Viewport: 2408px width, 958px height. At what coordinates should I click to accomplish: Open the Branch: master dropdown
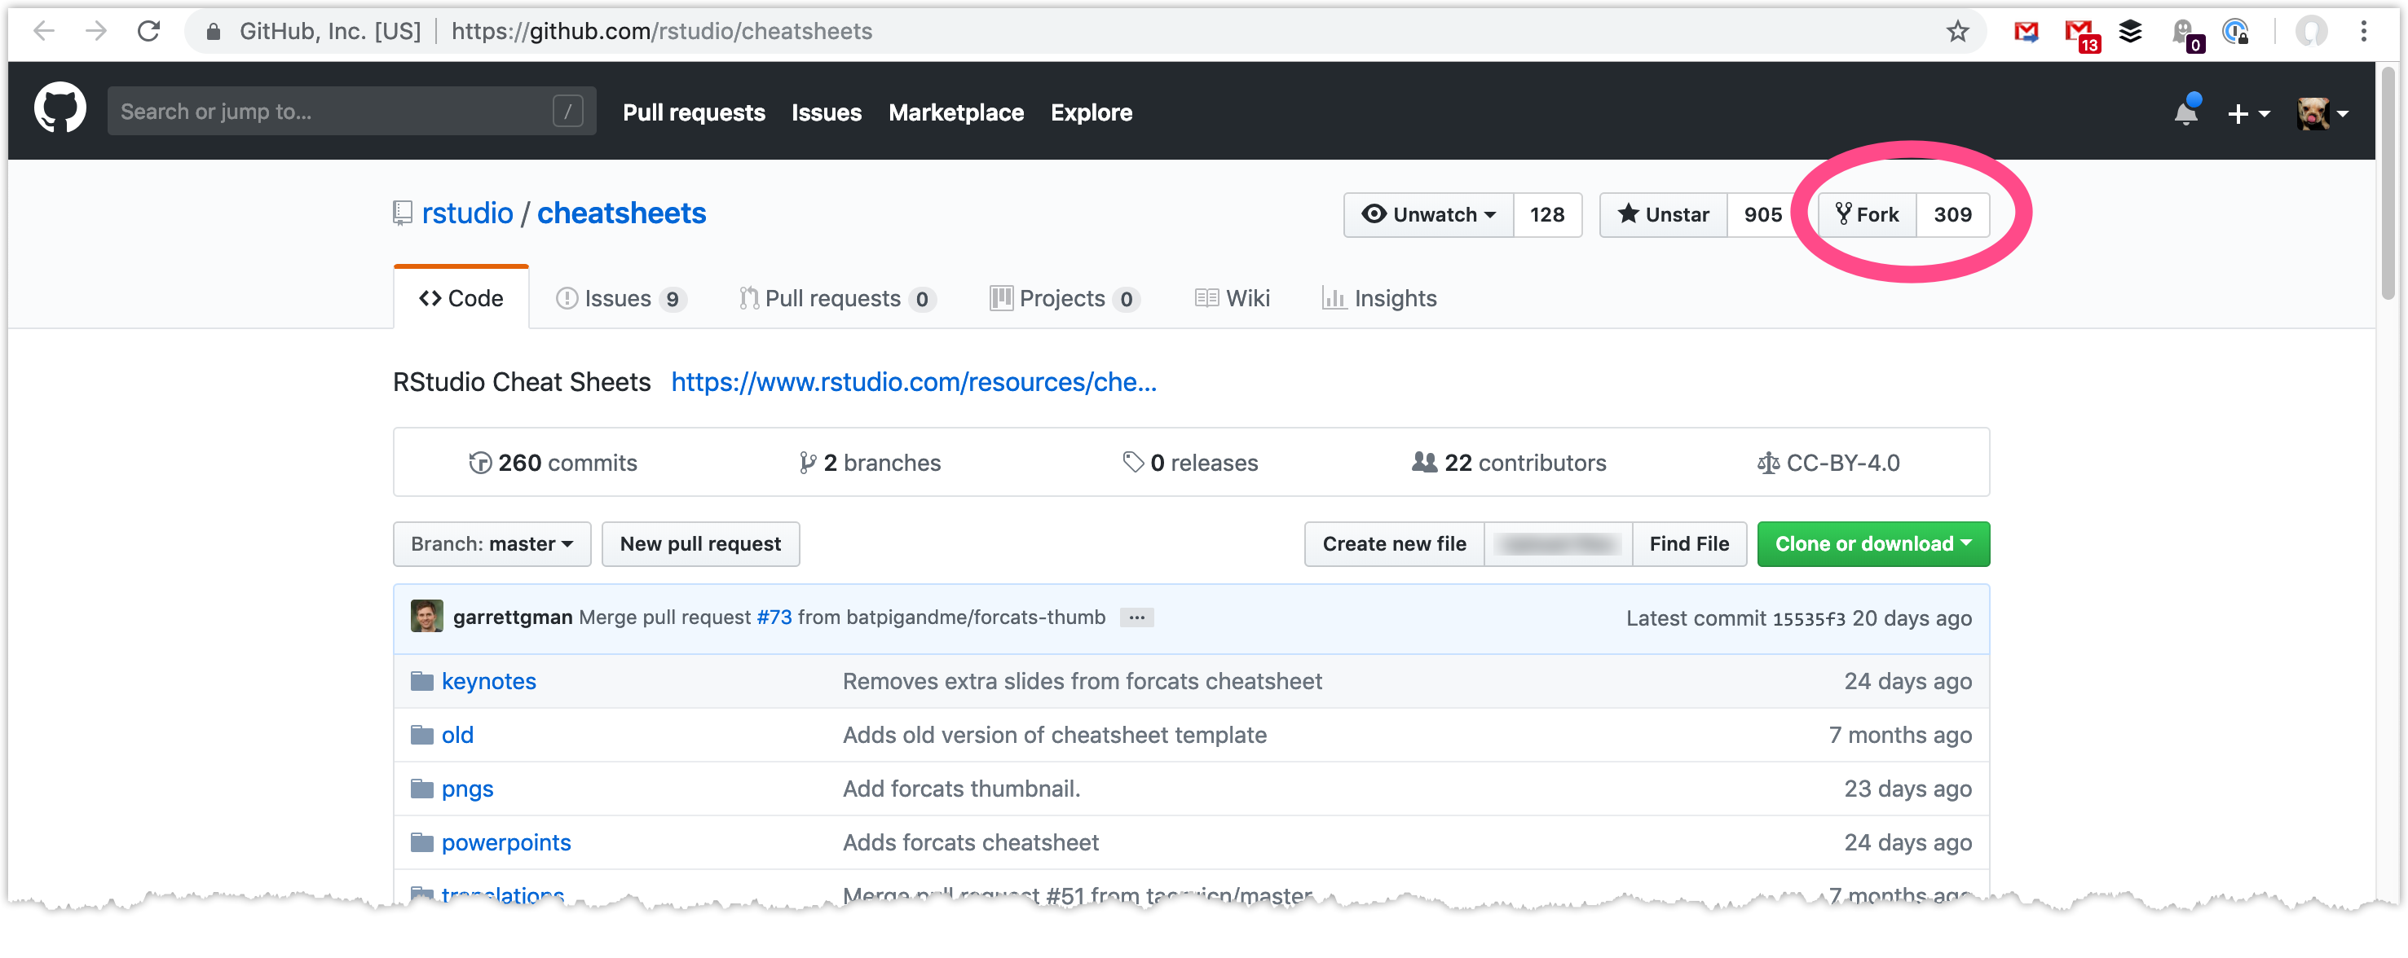(492, 543)
